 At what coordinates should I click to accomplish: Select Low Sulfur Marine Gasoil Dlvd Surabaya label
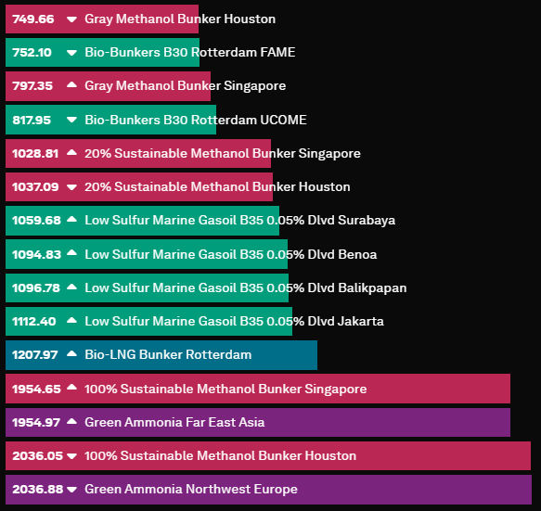pyautogui.click(x=239, y=220)
